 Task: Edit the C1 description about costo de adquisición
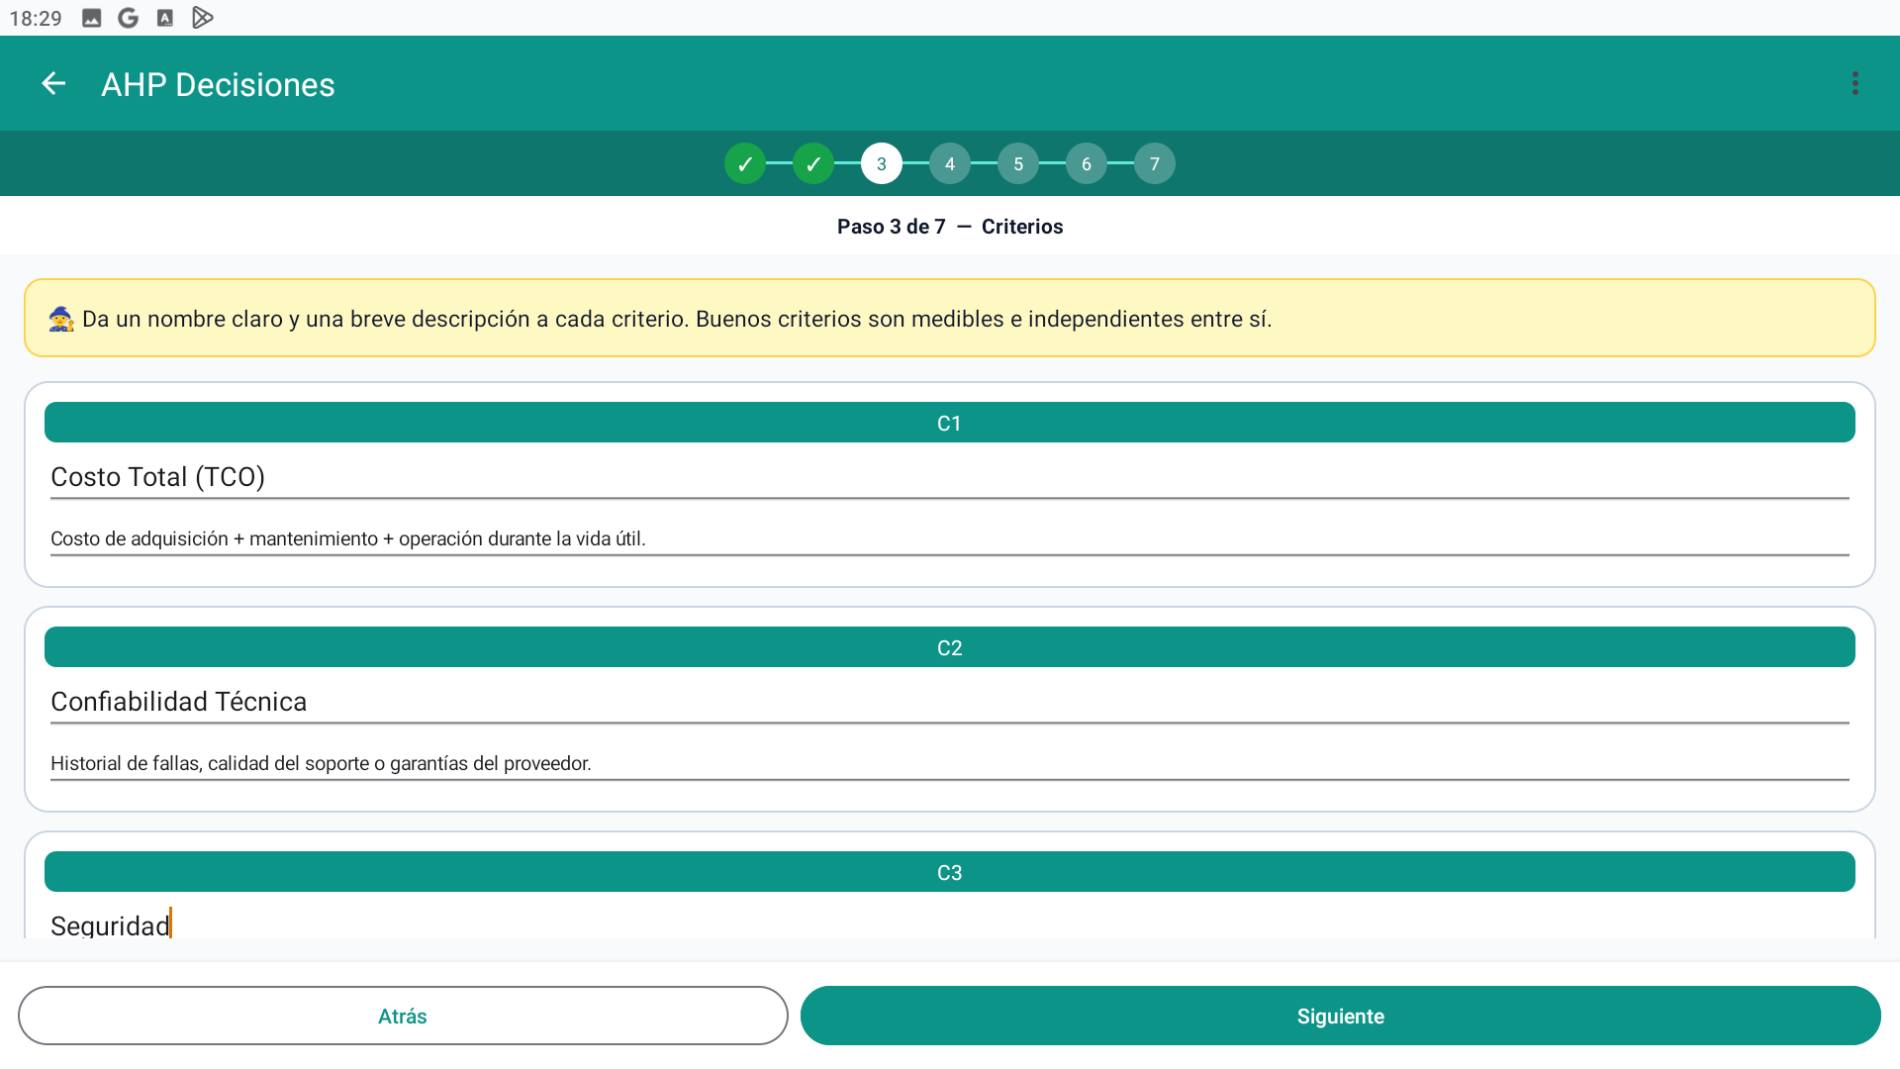click(950, 538)
